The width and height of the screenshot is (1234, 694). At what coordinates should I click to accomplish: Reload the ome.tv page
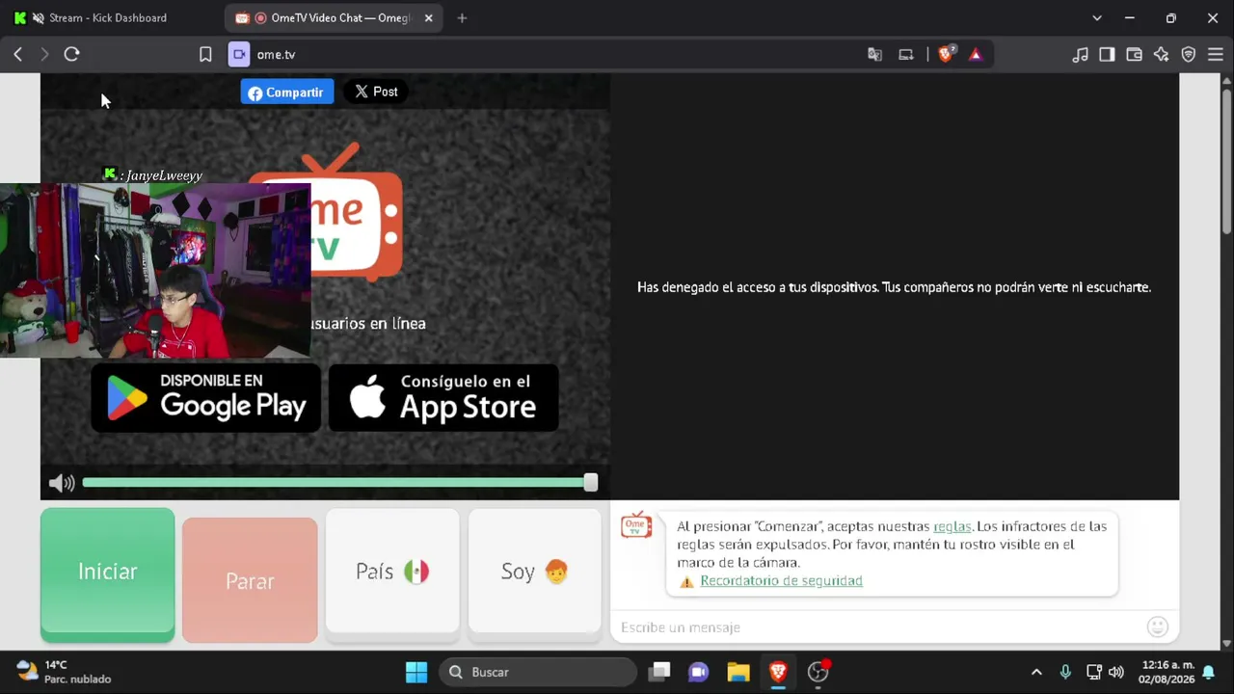(71, 55)
